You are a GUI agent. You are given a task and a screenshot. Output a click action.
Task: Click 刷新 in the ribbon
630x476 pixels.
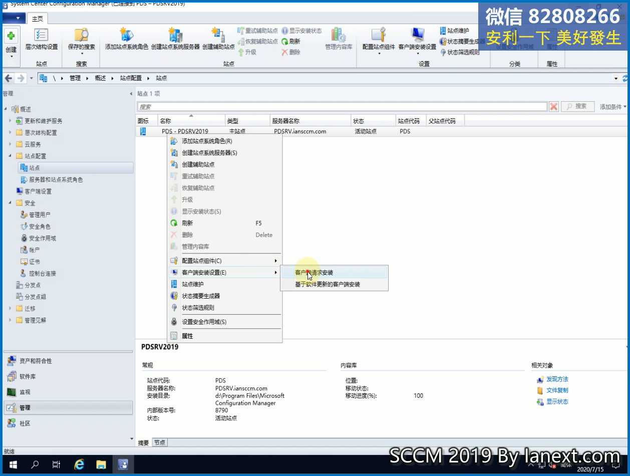click(x=291, y=42)
